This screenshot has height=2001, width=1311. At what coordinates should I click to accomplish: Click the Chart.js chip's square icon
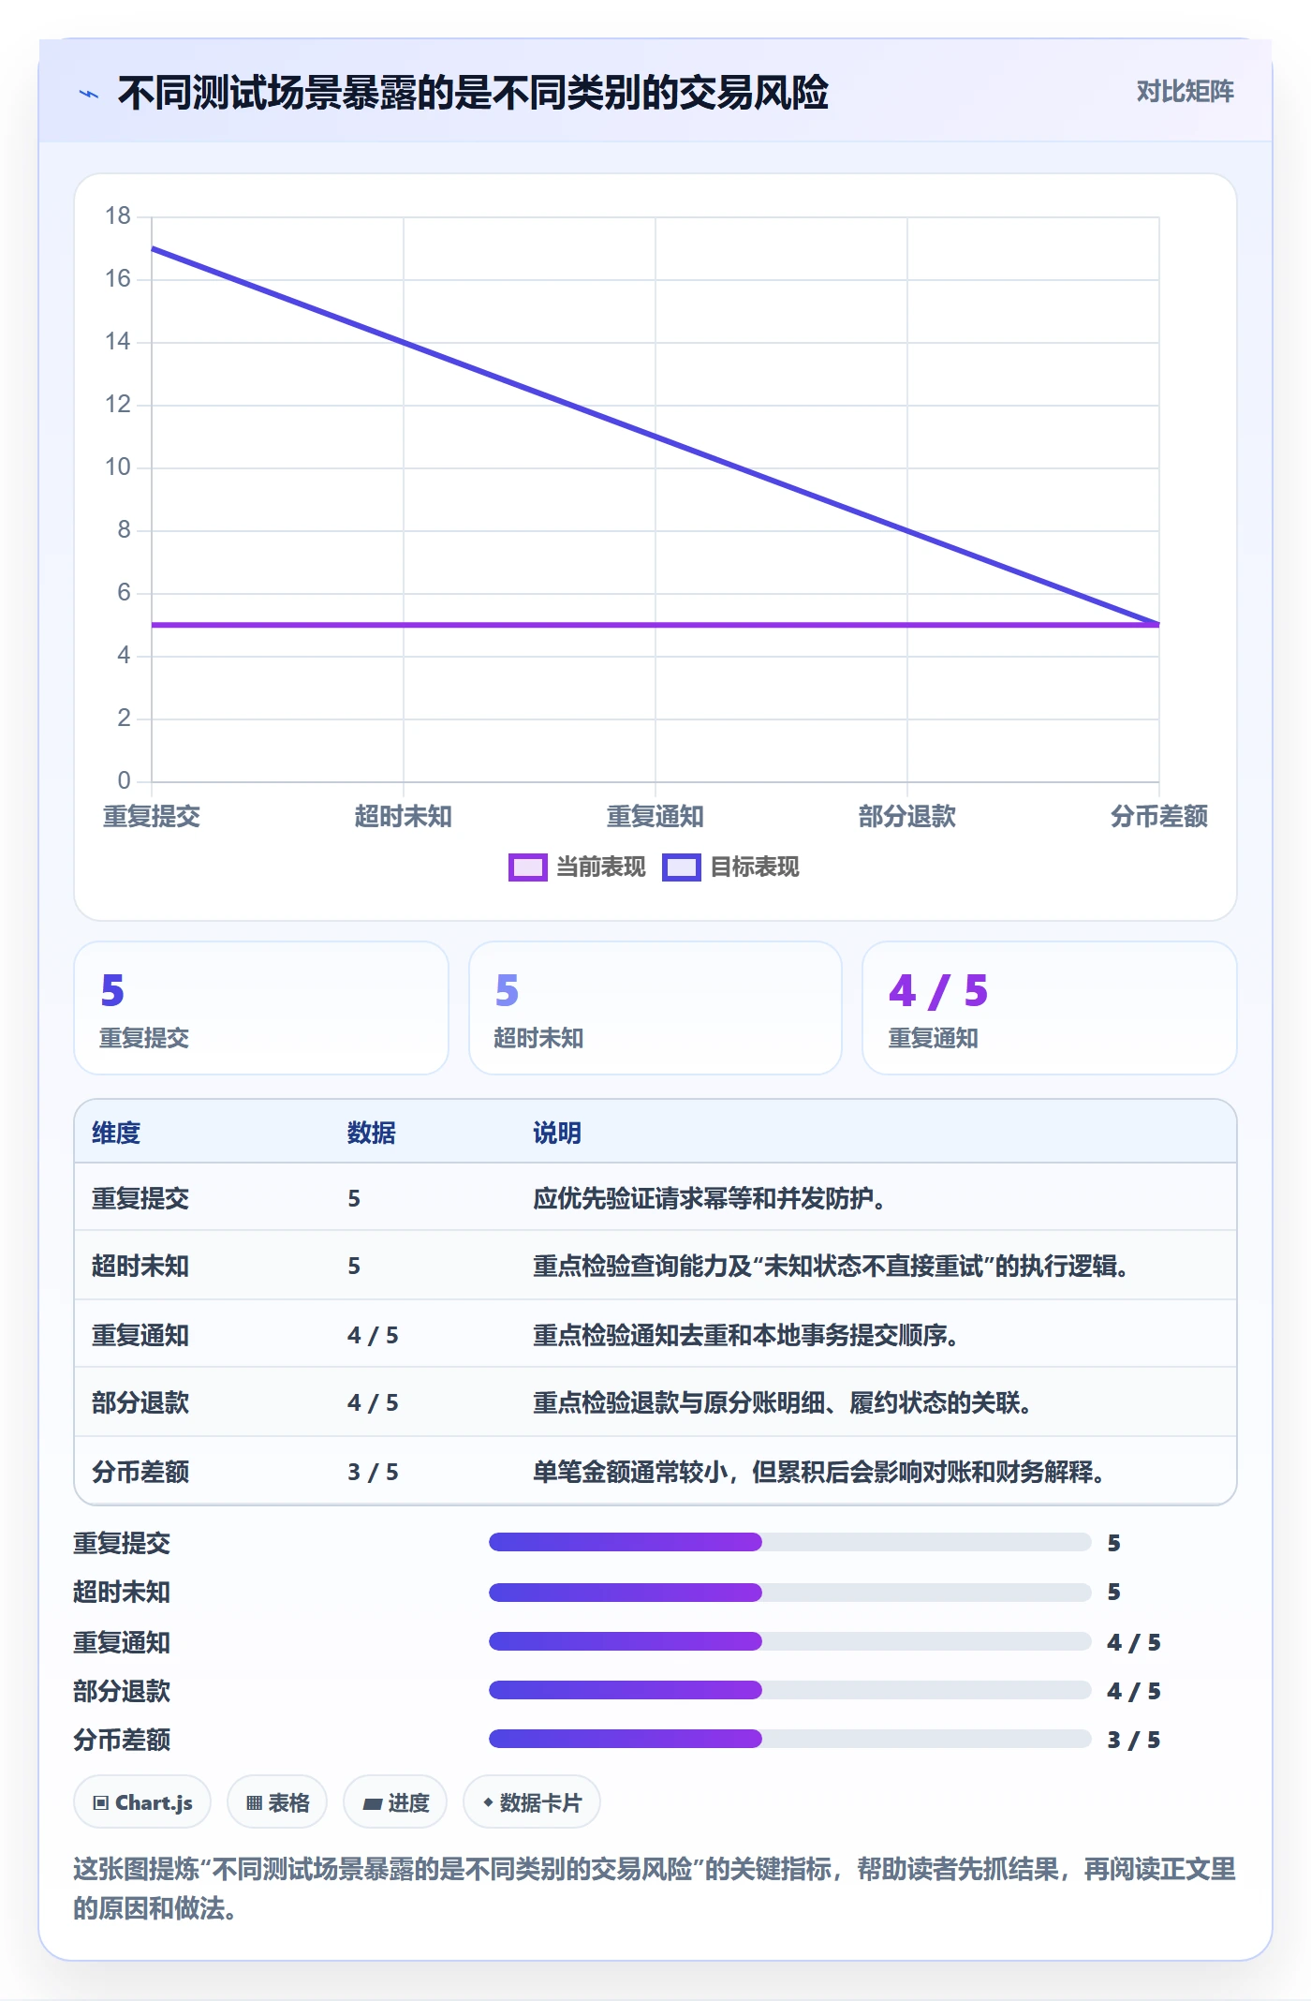coord(101,1803)
